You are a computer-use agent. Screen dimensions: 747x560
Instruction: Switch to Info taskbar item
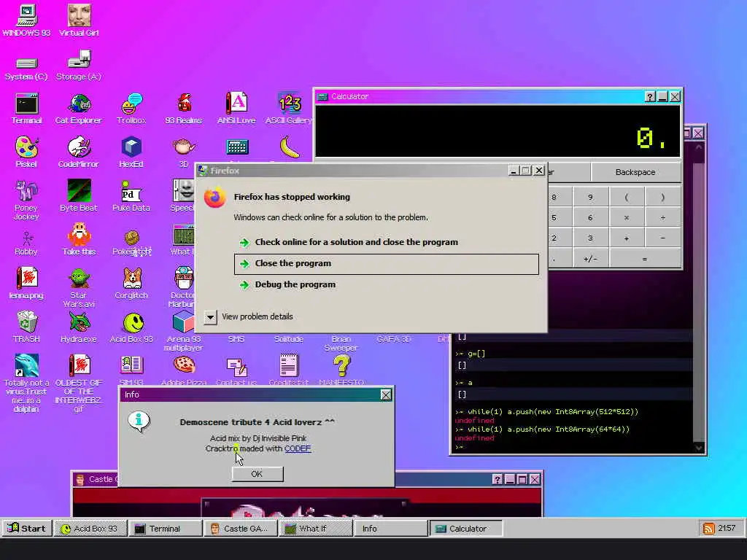[391, 529]
